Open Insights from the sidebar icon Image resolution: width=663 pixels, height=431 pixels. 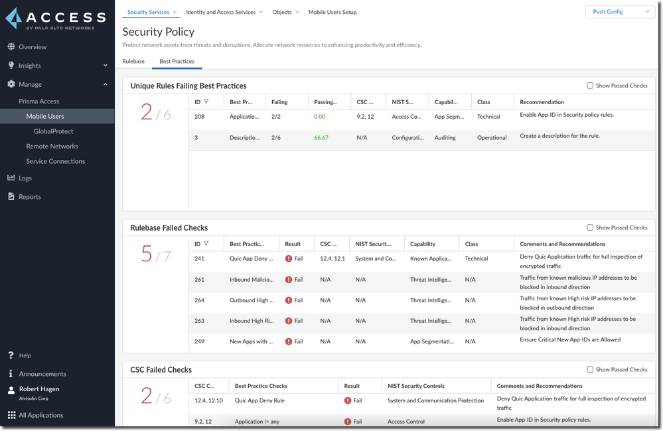11,66
